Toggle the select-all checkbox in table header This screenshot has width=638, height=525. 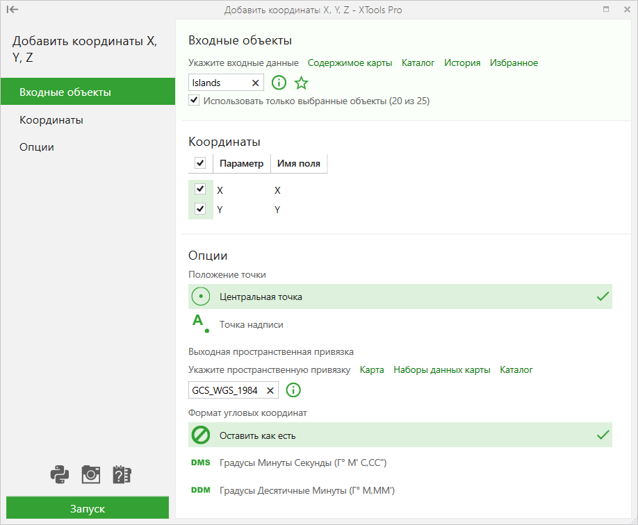pyautogui.click(x=200, y=163)
